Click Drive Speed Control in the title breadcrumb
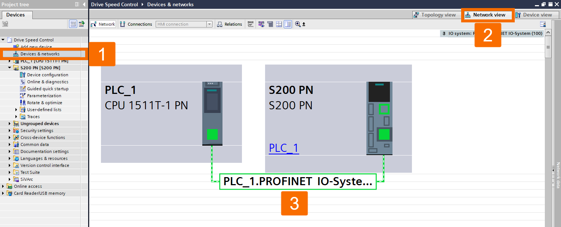561x227 pixels. tap(115, 4)
